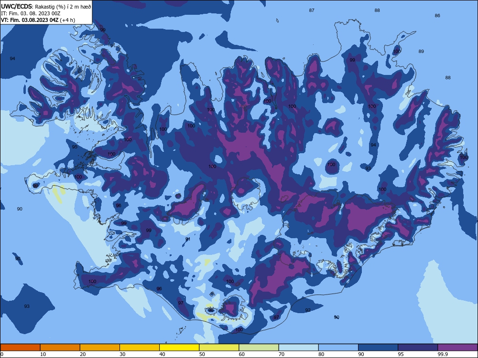Click the dark orange 0–10 legend swatch
This screenshot has width=478, height=358.
(20, 347)
